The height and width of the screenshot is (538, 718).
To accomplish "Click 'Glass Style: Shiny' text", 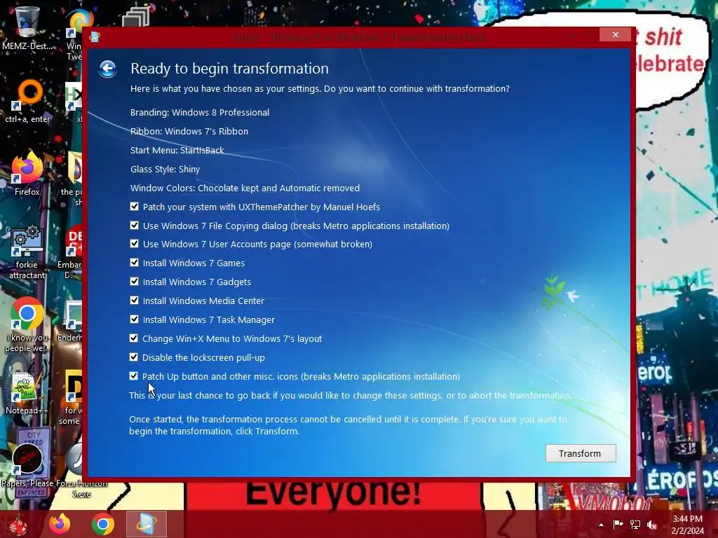I will point(165,170).
